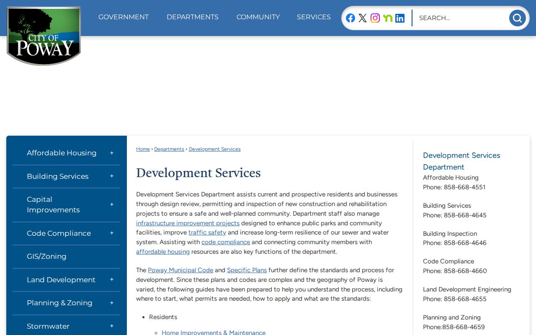The image size is (536, 335).
Task: Follow the infrastructure improvement projects link
Action: [x=188, y=223]
